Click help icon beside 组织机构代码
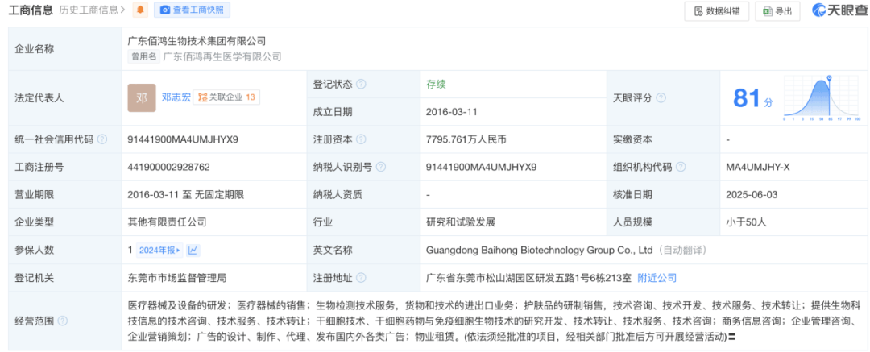This screenshot has height=352, width=870. click(681, 168)
